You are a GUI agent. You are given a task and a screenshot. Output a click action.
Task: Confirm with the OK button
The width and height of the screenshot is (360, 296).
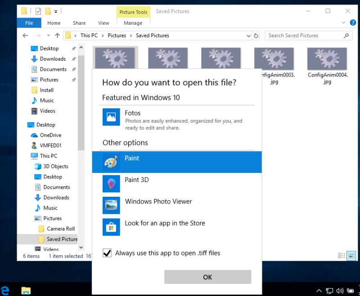point(207,277)
